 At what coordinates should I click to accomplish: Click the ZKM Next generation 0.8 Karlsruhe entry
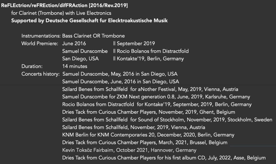pyautogui.click(x=156, y=97)
